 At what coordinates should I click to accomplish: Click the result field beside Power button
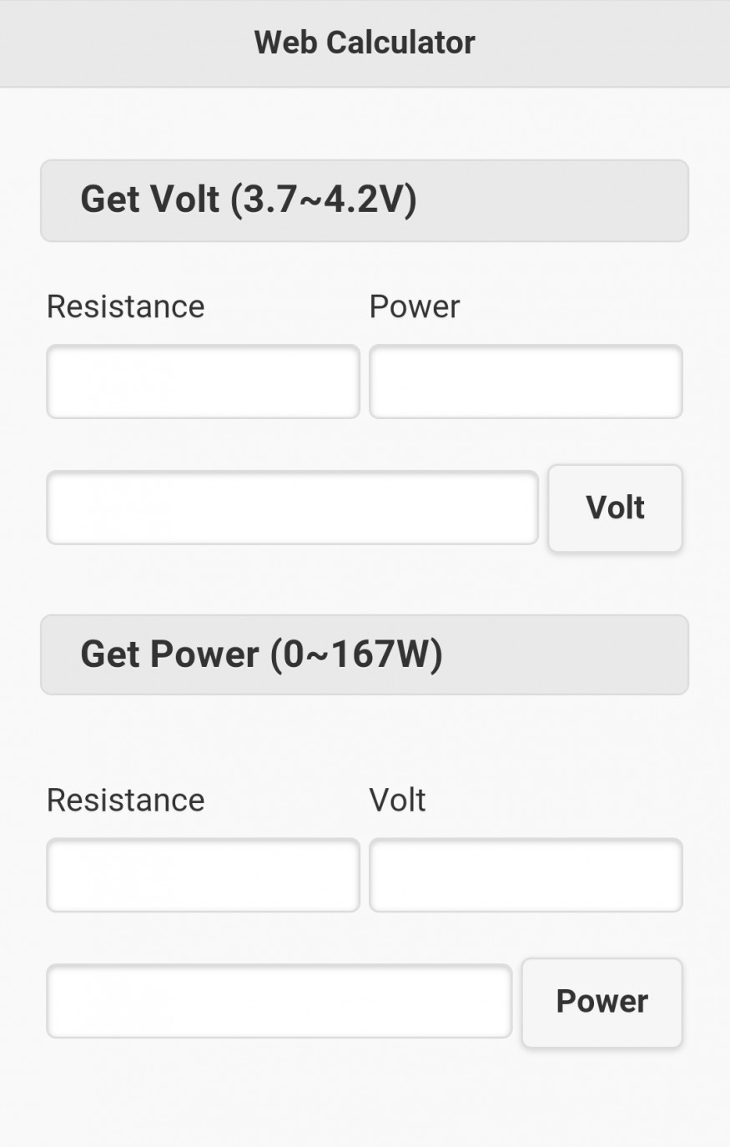(x=279, y=1001)
